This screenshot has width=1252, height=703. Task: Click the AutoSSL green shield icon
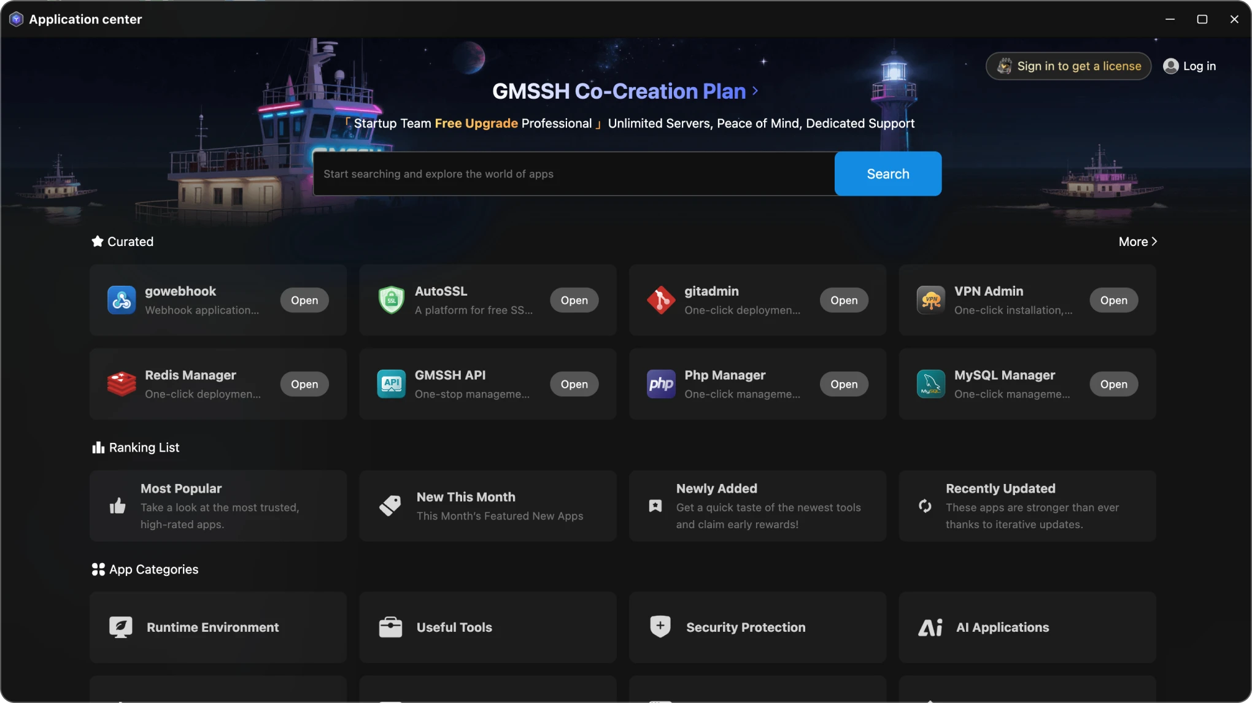coord(391,300)
